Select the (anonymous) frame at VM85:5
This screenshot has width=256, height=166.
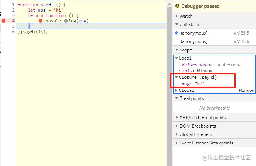click(214, 33)
